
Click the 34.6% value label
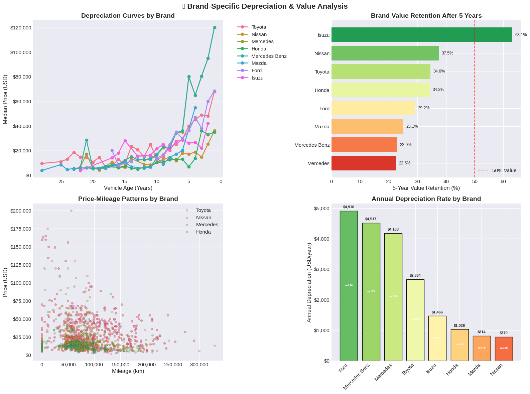tap(439, 72)
